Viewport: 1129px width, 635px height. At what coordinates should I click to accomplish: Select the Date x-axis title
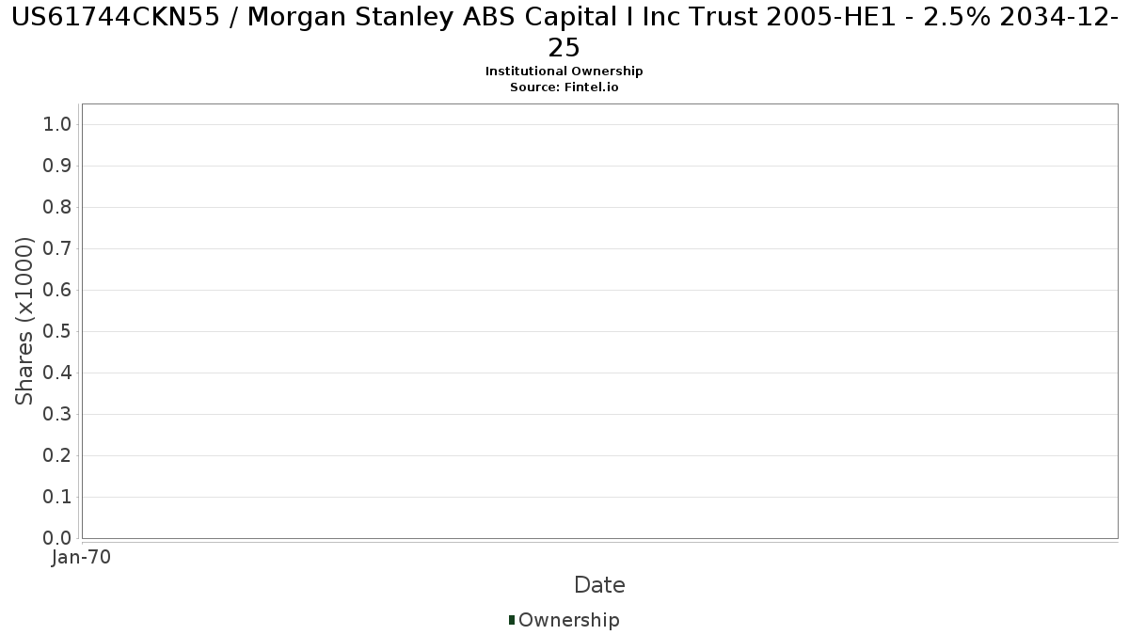[x=599, y=585]
